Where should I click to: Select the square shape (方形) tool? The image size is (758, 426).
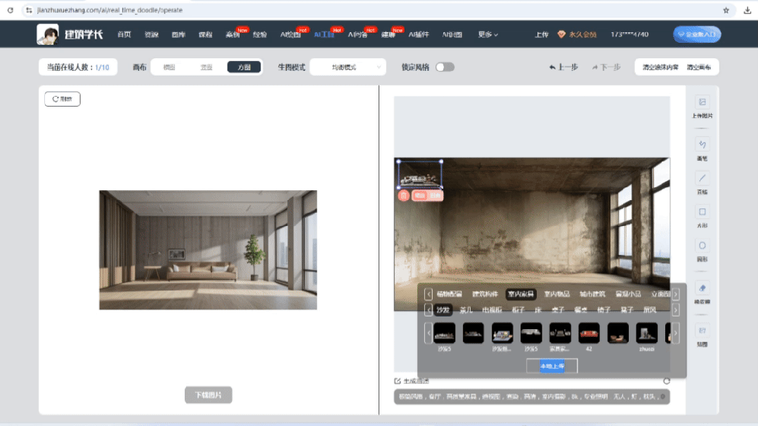702,216
